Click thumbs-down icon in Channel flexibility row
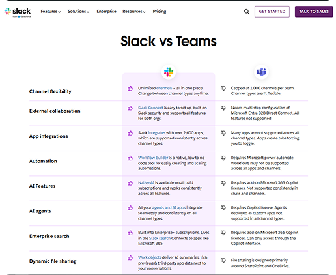This screenshot has height=275, width=336. 223,89
